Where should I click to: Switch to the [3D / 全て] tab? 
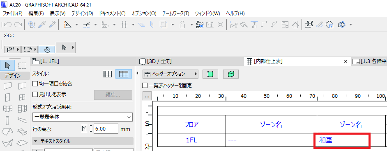(191, 61)
